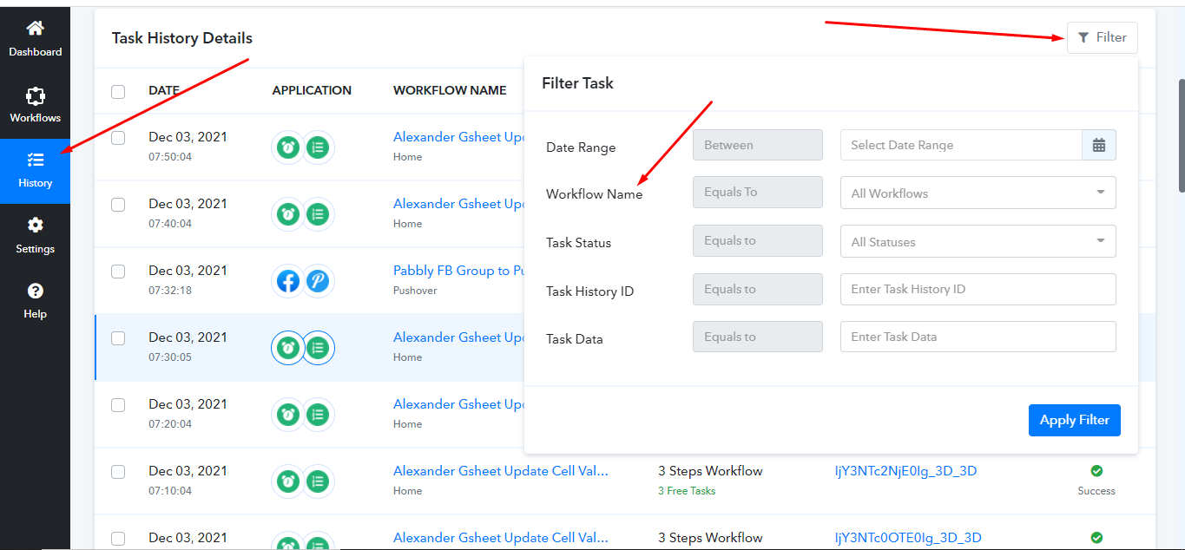Open the All Workflows dropdown

[978, 193]
